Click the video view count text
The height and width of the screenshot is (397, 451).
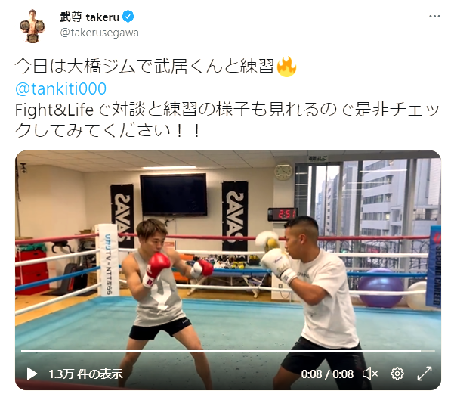(x=85, y=374)
